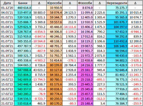Click delta value 43 023.2
Screen dimensions: 143x106
pyautogui.click(x=39, y=70)
